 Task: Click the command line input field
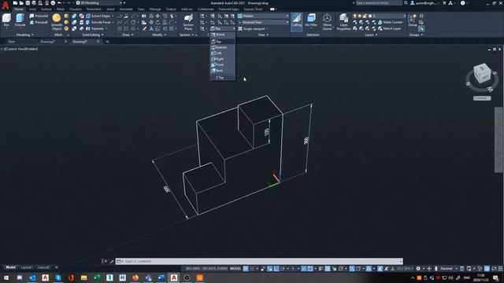point(259,261)
